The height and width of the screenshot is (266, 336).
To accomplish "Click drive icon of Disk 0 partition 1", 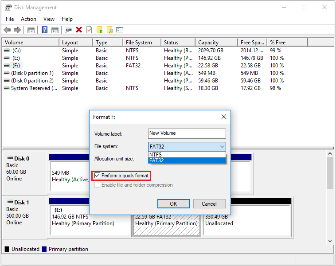I will pyautogui.click(x=7, y=73).
